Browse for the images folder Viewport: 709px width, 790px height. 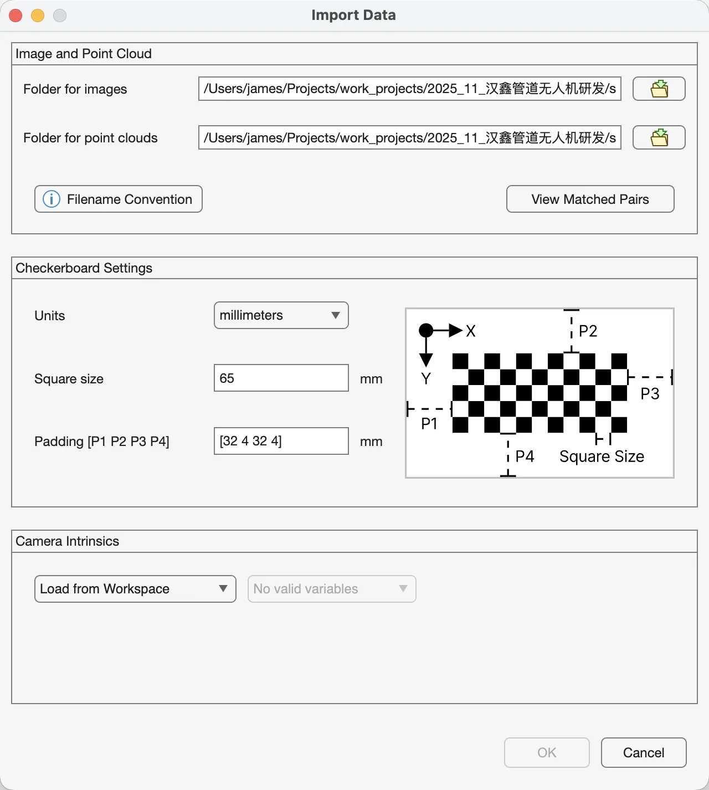(659, 89)
